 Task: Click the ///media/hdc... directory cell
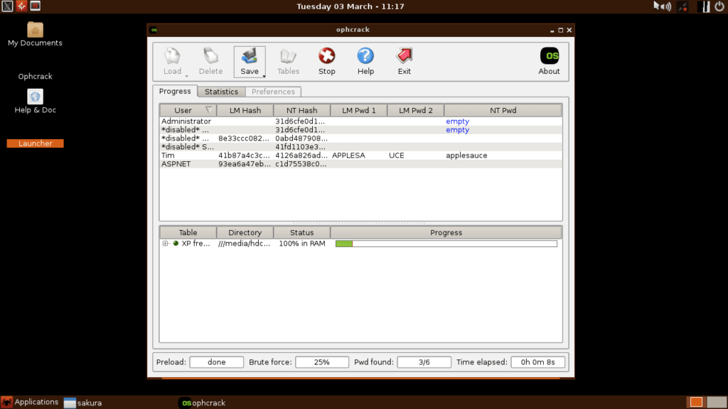pyautogui.click(x=245, y=244)
